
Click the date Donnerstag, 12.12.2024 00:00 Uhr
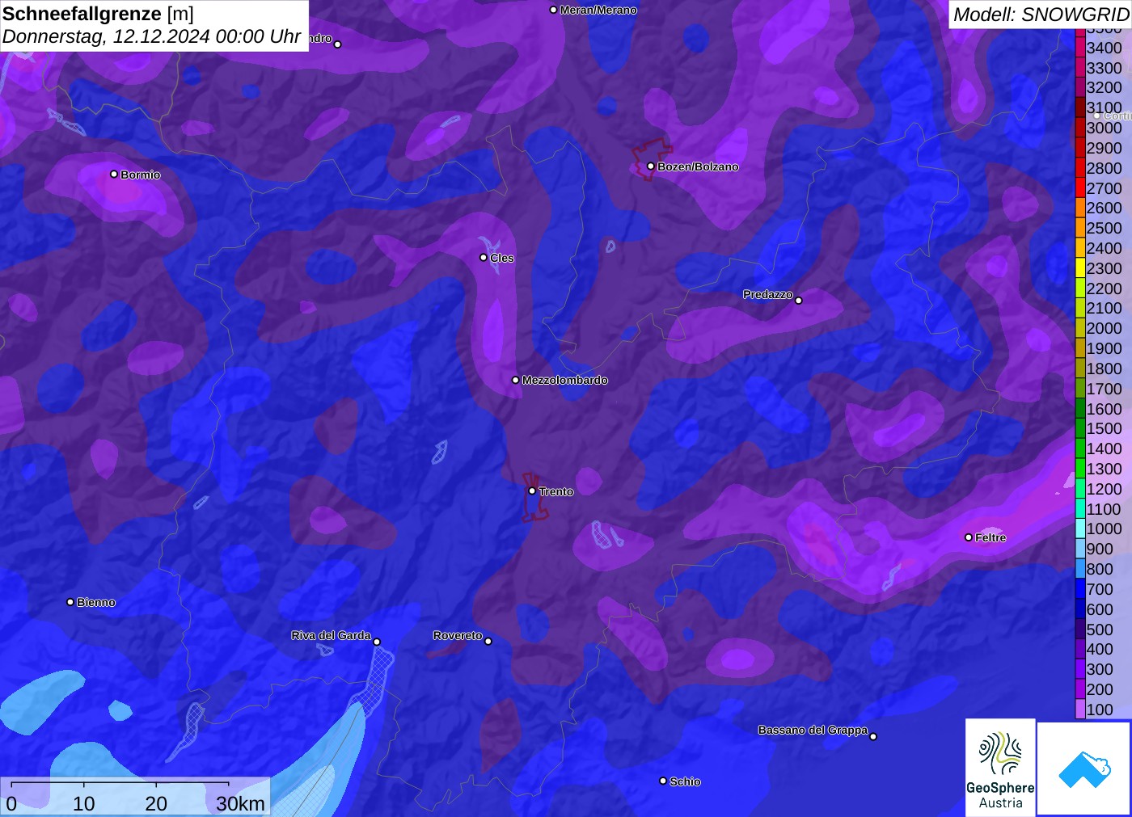click(152, 36)
